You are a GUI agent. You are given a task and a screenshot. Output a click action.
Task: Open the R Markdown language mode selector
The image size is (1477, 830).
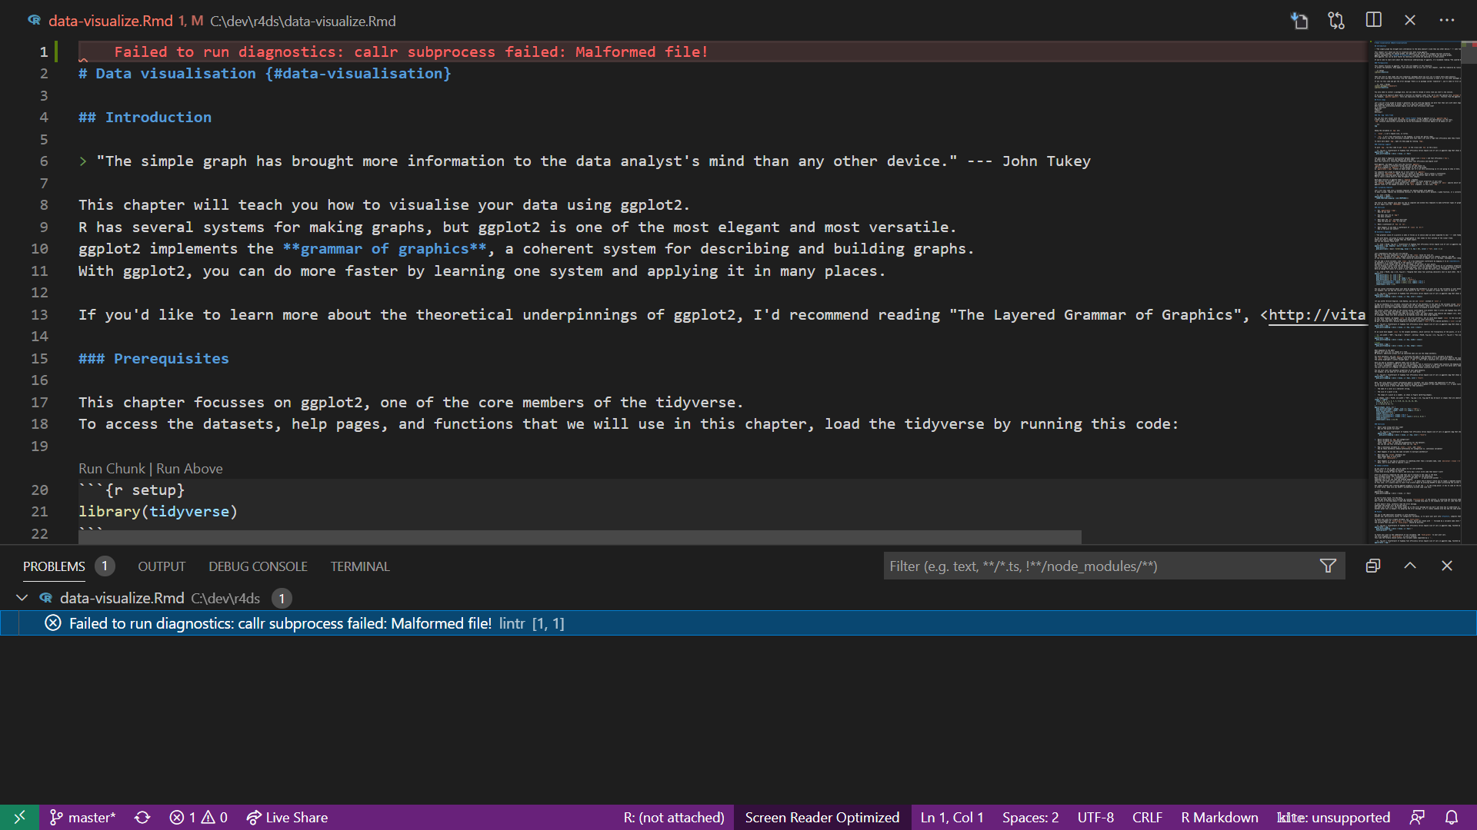(x=1219, y=817)
